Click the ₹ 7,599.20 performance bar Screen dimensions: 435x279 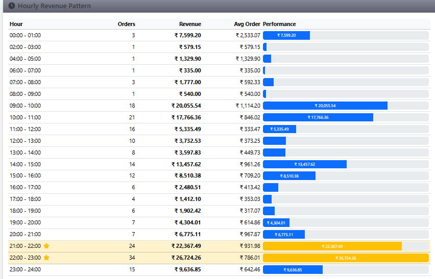286,35
